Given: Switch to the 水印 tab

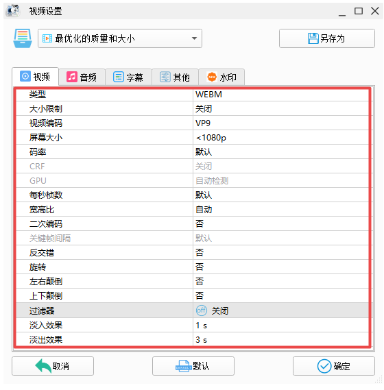Looking at the screenshot, I should tap(221, 77).
